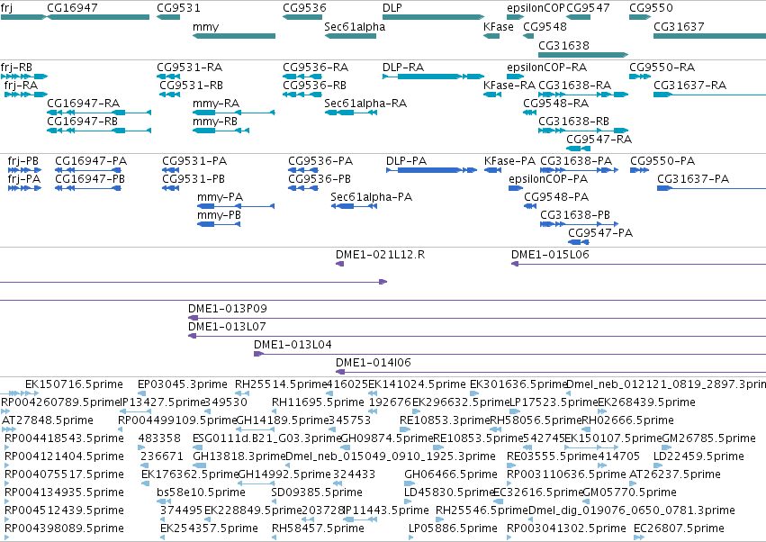Click the CG9531-RB transcript label

pos(191,85)
